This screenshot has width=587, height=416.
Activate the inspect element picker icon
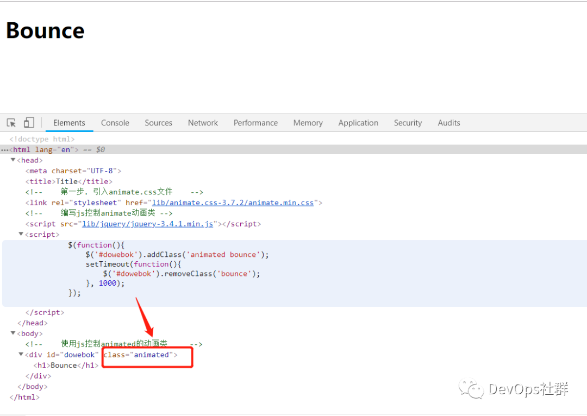[11, 123]
